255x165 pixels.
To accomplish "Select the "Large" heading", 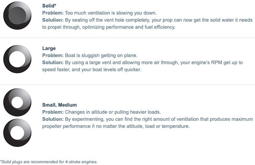I will click(49, 48).
